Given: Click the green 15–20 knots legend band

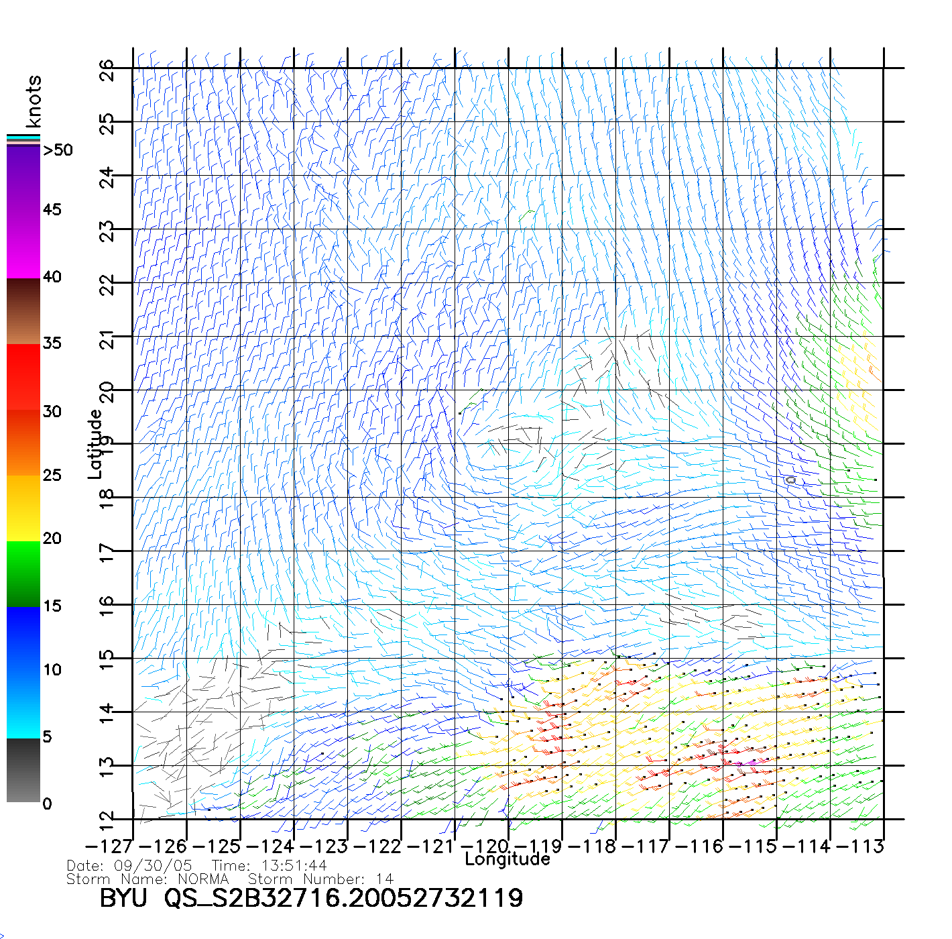Looking at the screenshot, I should (x=23, y=573).
